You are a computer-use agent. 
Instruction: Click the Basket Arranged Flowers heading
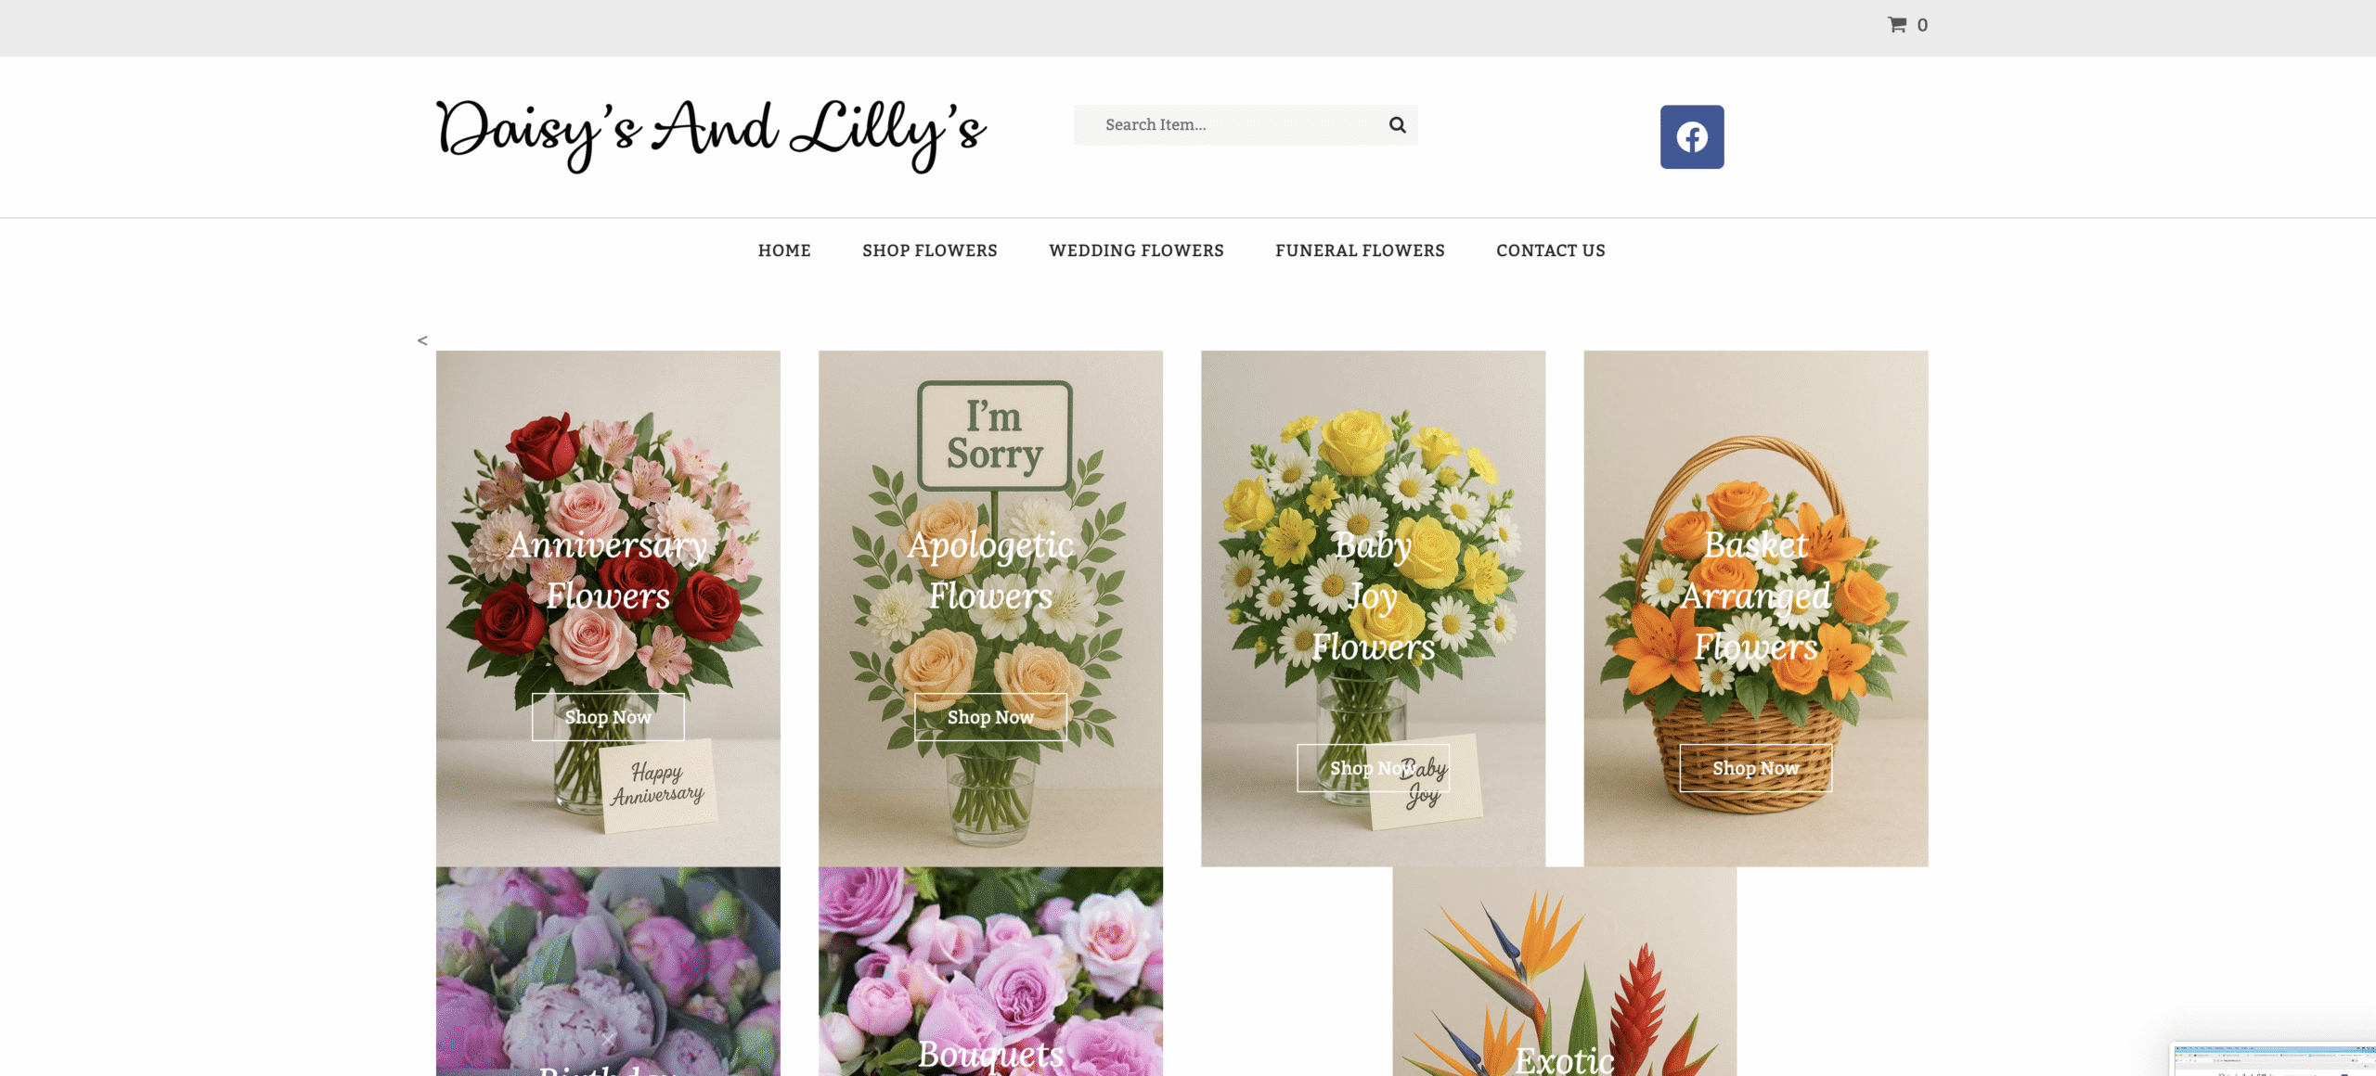(1755, 596)
